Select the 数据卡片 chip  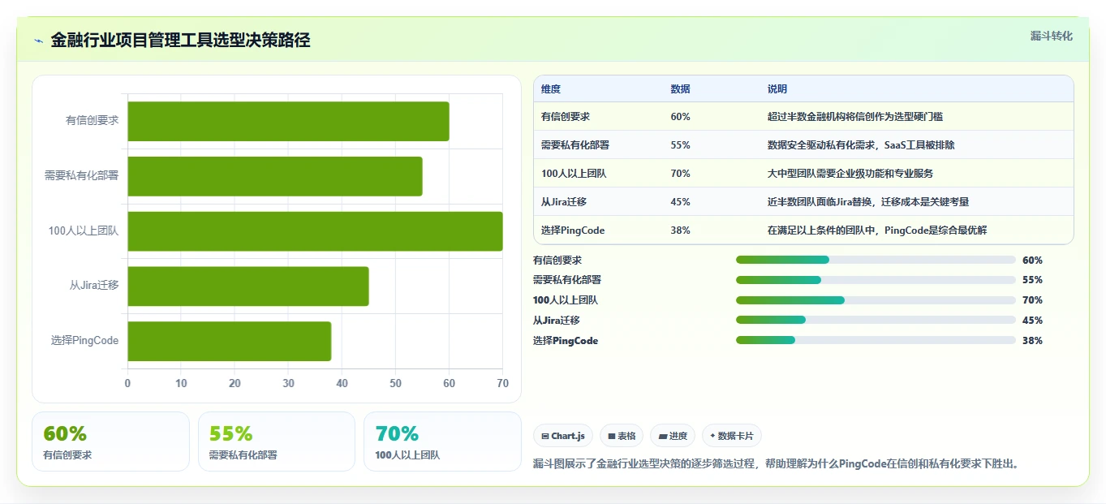click(732, 436)
